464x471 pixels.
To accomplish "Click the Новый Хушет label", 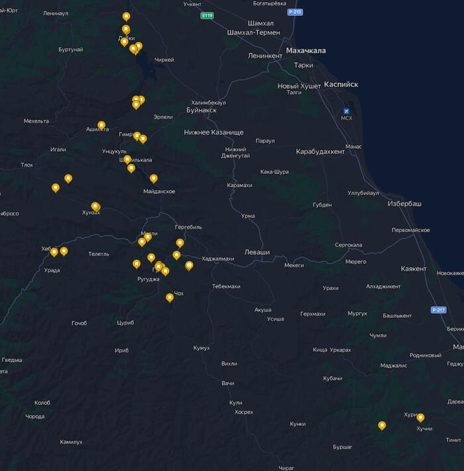I will pyautogui.click(x=299, y=86).
